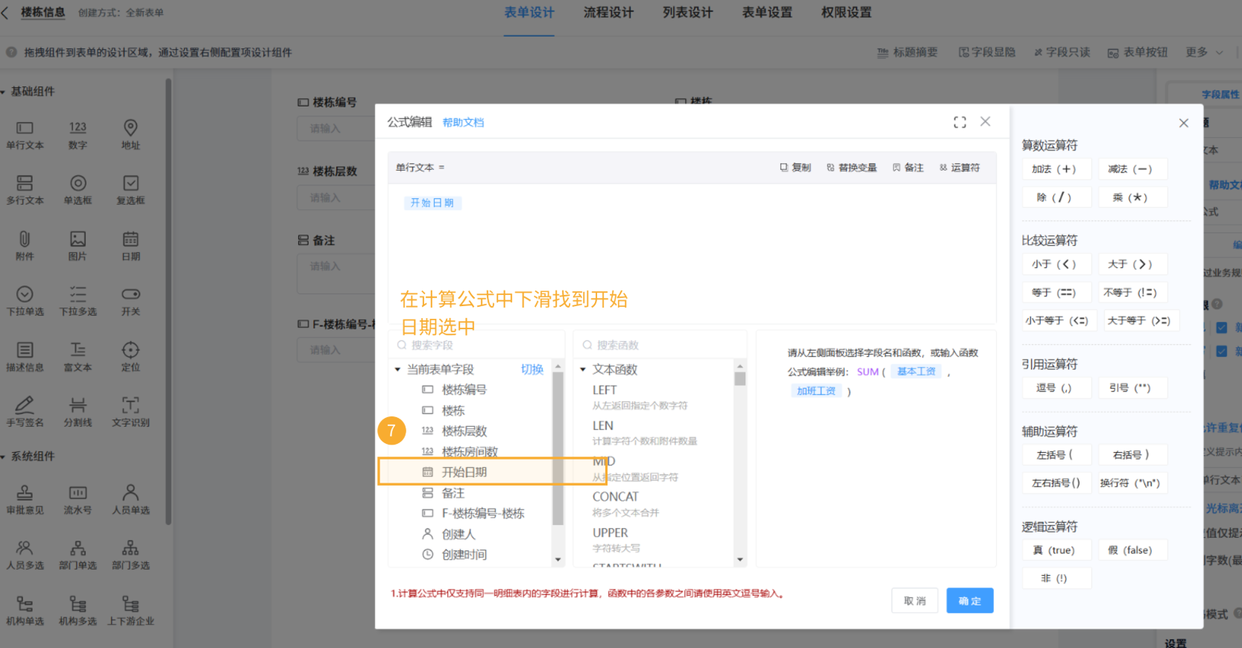Select the 人员多选 component
Viewport: 1242px width, 648px height.
coord(25,555)
